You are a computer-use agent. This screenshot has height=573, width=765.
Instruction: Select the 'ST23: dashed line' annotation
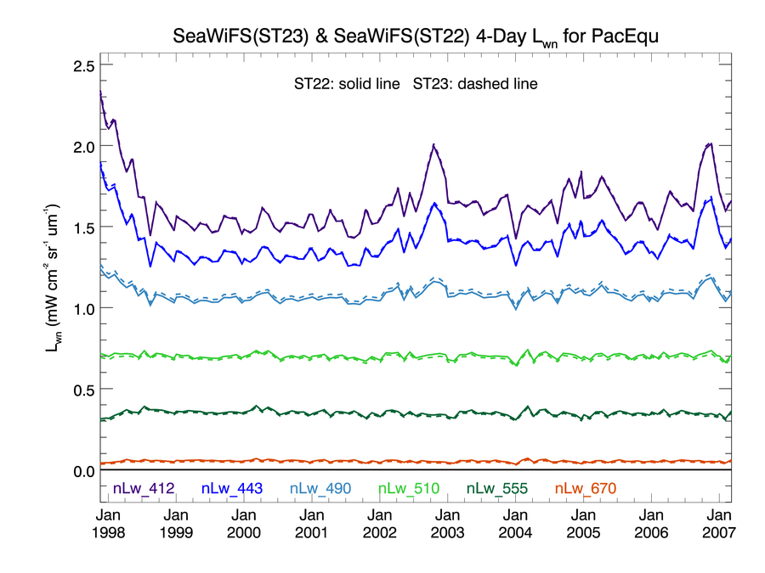coord(475,84)
